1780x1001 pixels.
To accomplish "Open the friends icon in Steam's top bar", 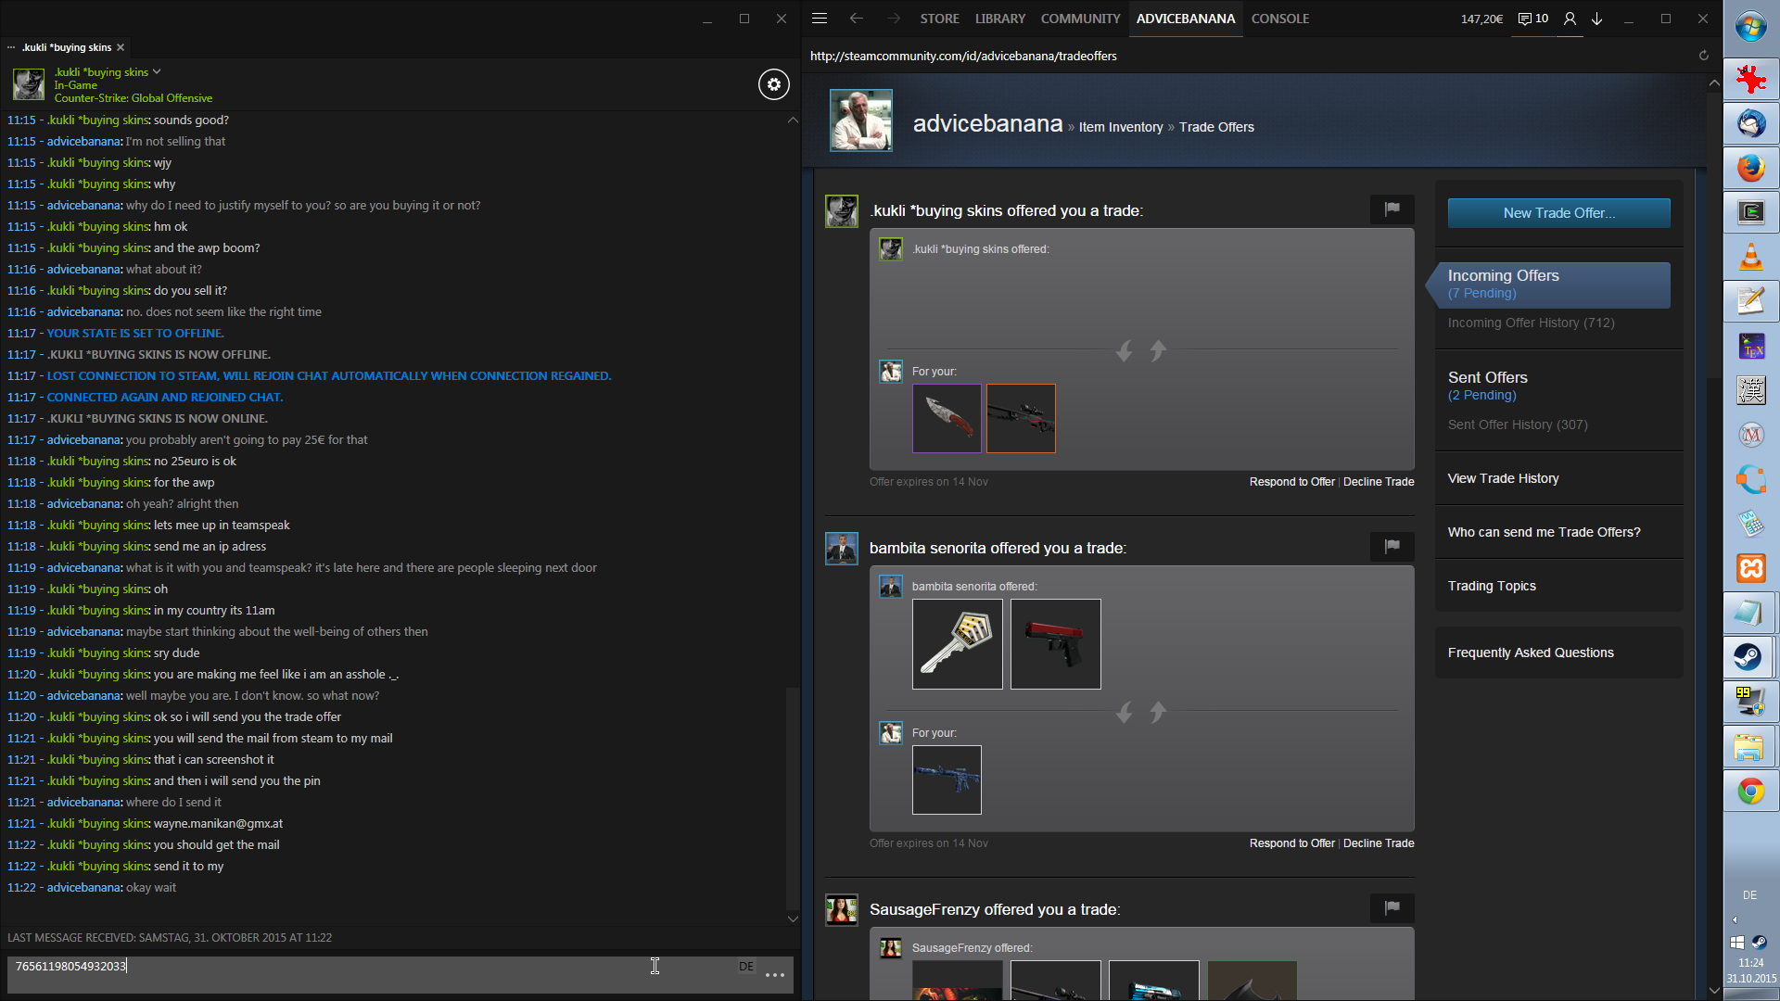I will pos(1570,19).
